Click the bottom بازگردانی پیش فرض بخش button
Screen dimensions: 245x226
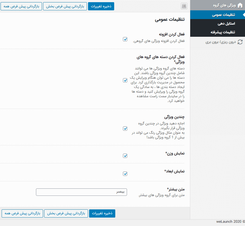tap(66, 213)
